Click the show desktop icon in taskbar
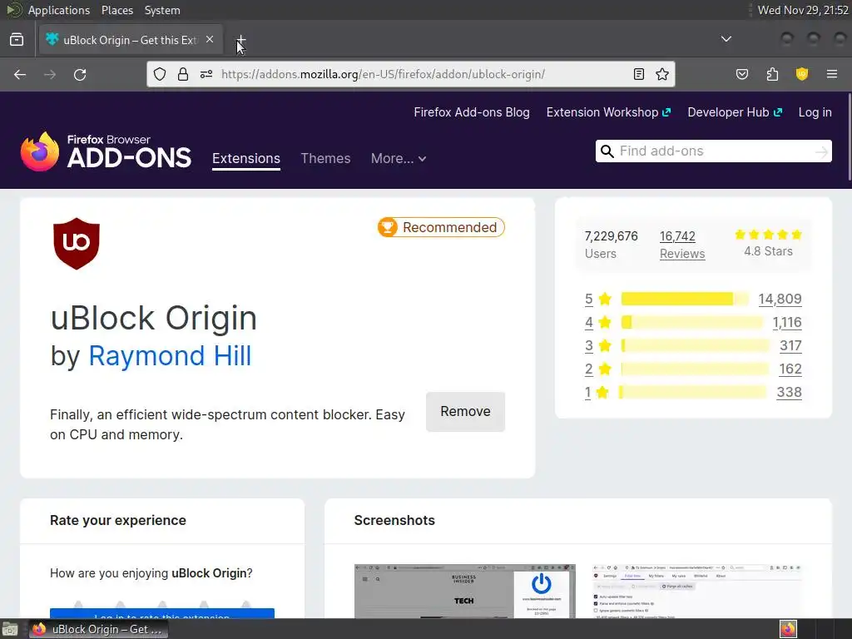Image resolution: width=852 pixels, height=639 pixels. pos(10,629)
